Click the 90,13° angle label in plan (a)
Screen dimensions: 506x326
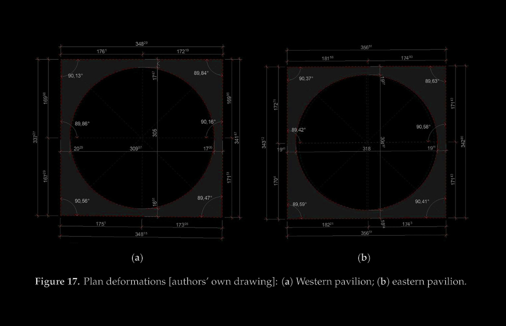pyautogui.click(x=75, y=76)
